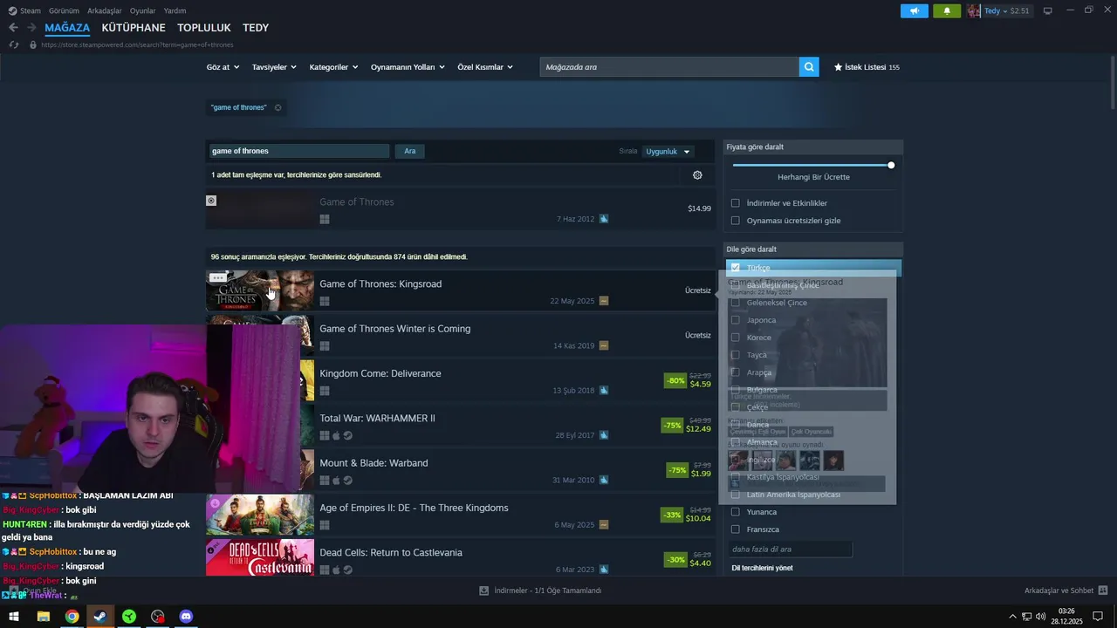Viewport: 1117px width, 628px height.
Task: Collapse the Dile göre daralt section
Action: pyautogui.click(x=813, y=249)
